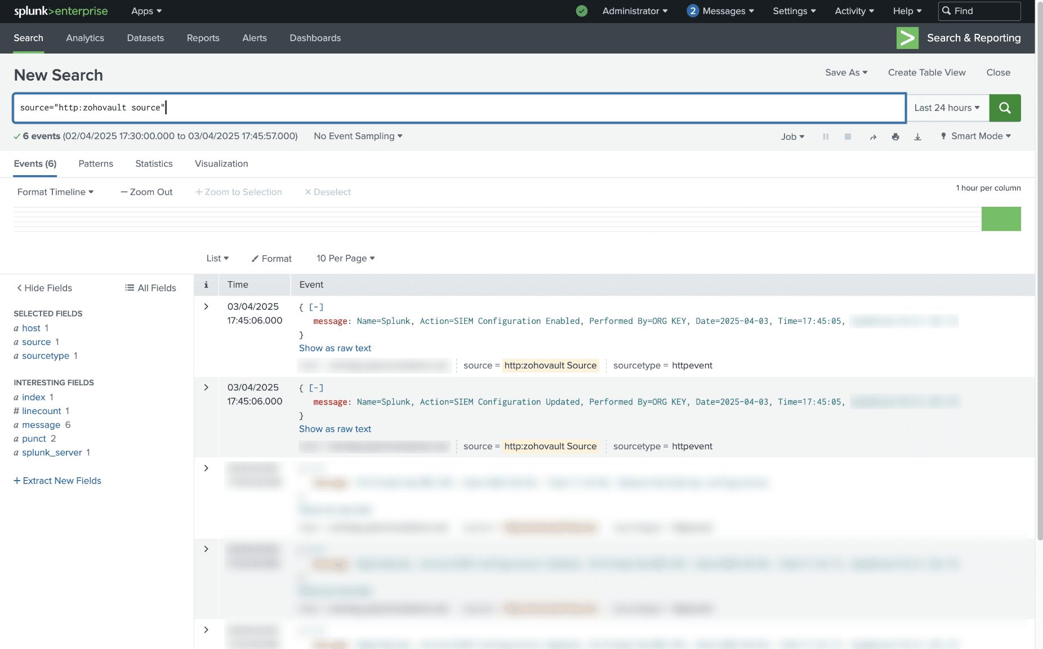Image resolution: width=1043 pixels, height=649 pixels.
Task: Go to the Dashboards nav tab
Action: (x=315, y=38)
